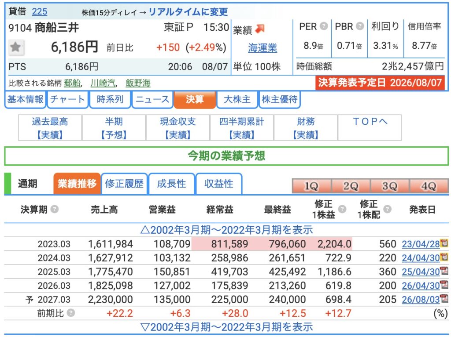Click リアルタイムに変更 link
The height and width of the screenshot is (337, 451).
pos(188,12)
